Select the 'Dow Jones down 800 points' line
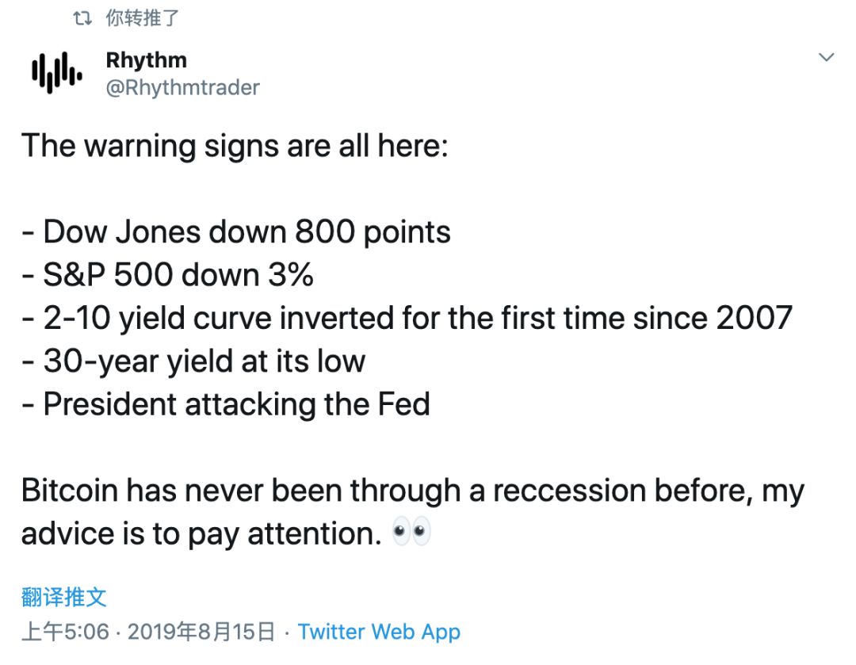 click(236, 232)
